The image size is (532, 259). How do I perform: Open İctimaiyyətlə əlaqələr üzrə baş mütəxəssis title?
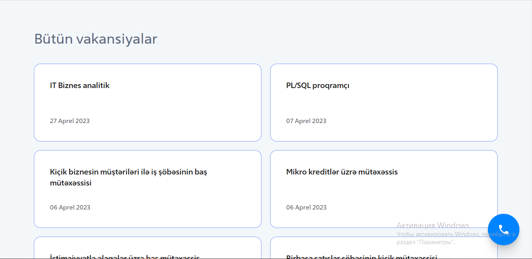(x=125, y=257)
